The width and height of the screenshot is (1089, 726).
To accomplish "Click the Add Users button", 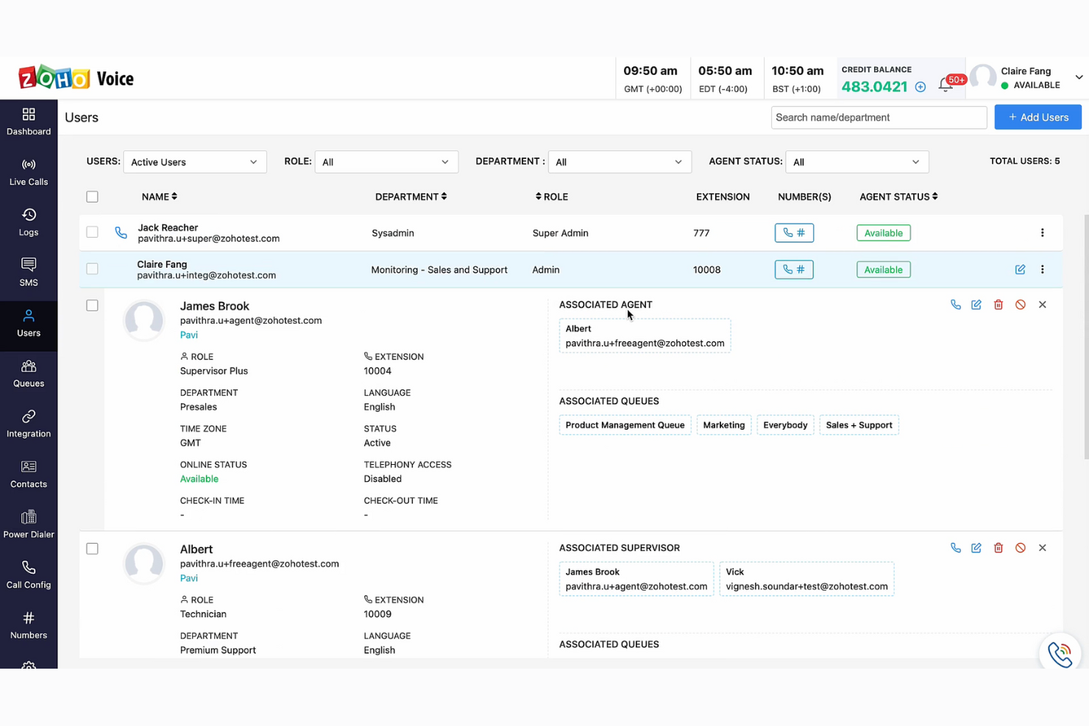I will pos(1037,117).
